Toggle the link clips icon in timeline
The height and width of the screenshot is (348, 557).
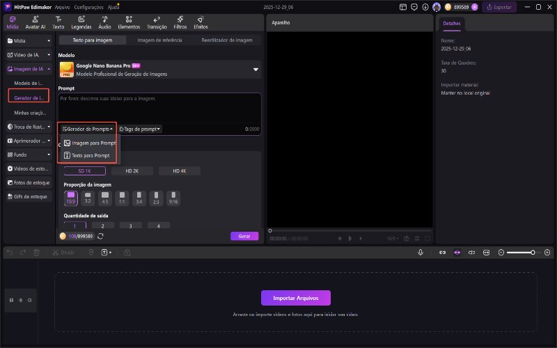tap(443, 253)
